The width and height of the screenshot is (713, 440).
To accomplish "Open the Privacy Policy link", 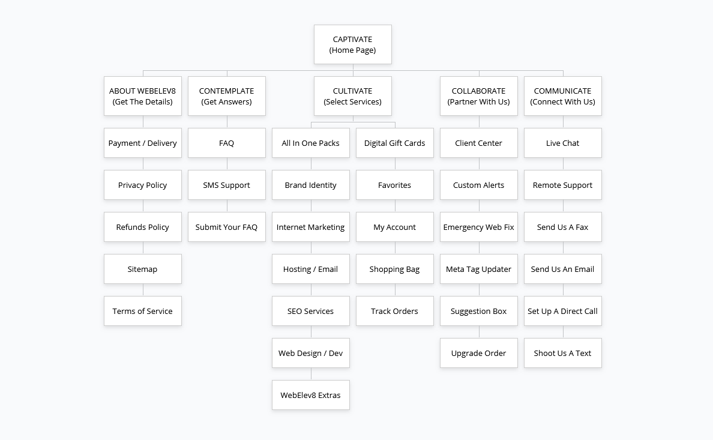I will [x=142, y=185].
